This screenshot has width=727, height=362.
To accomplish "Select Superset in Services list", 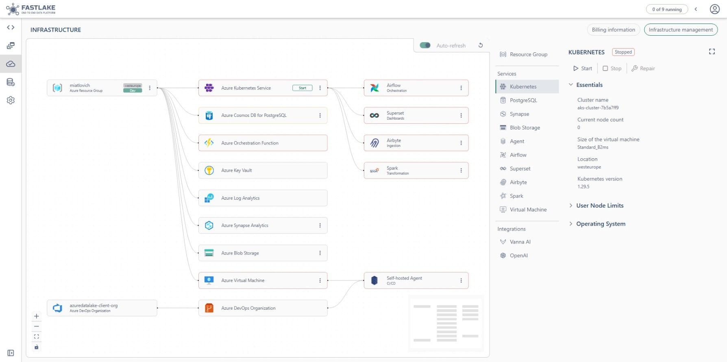I will 527,168.
